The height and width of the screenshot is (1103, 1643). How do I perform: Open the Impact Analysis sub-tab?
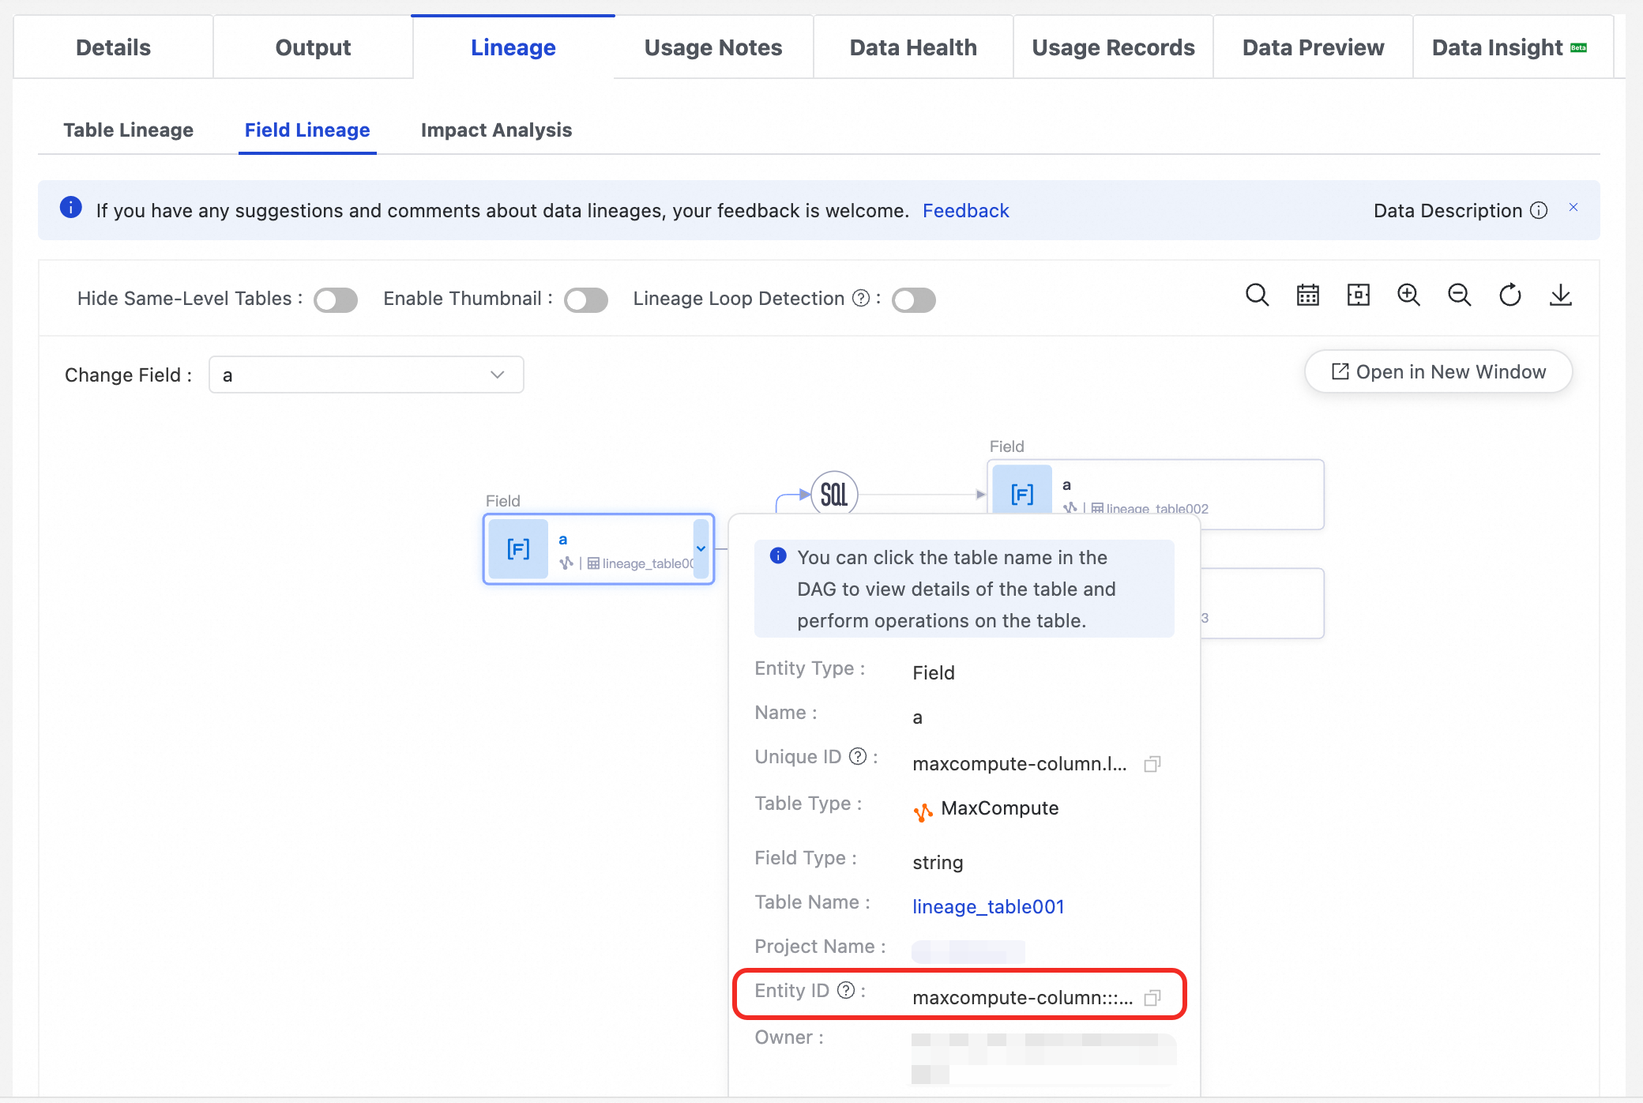coord(496,130)
